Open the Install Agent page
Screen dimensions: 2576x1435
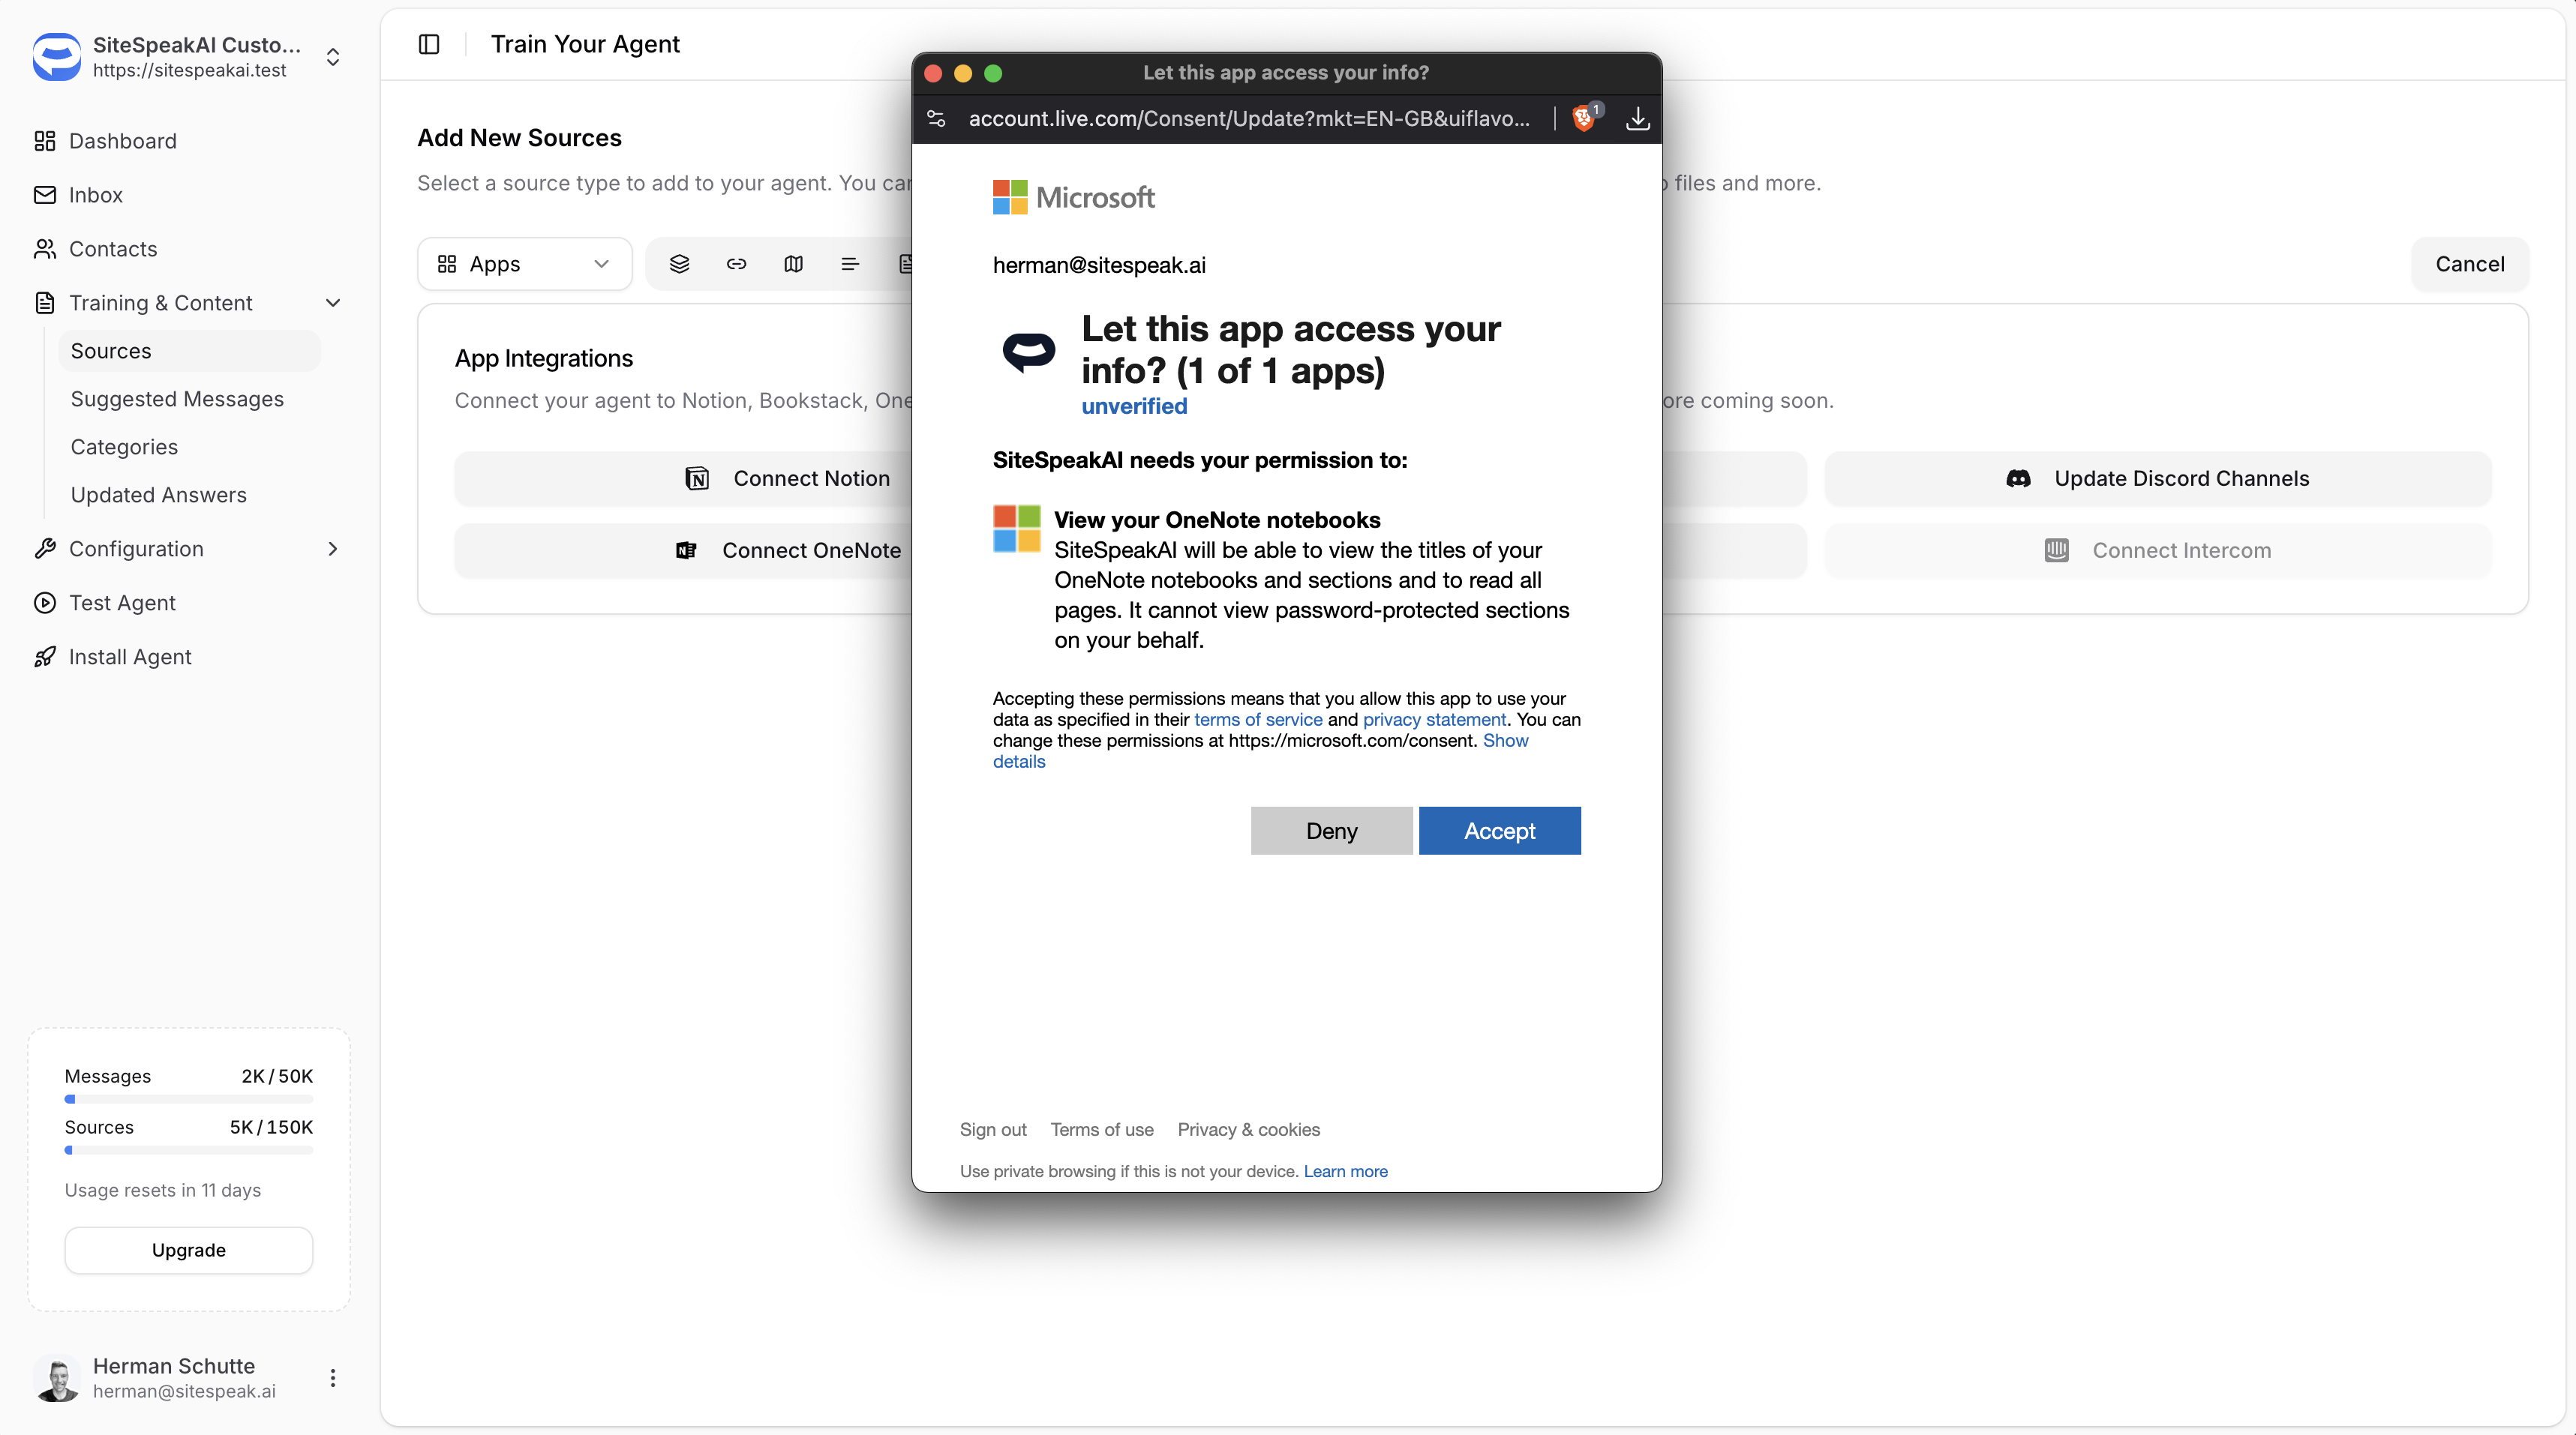coord(130,655)
